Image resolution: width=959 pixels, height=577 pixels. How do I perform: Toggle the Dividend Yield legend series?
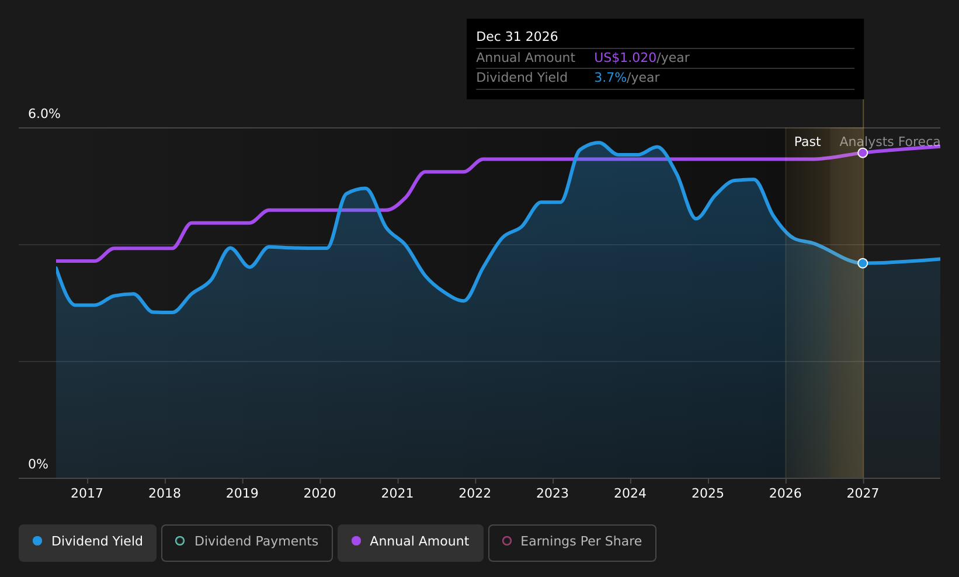88,543
